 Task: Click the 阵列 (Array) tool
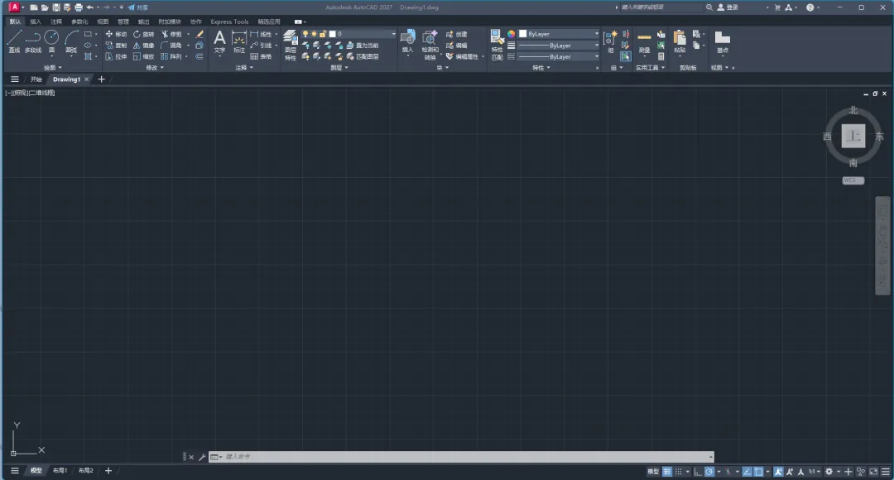click(171, 56)
